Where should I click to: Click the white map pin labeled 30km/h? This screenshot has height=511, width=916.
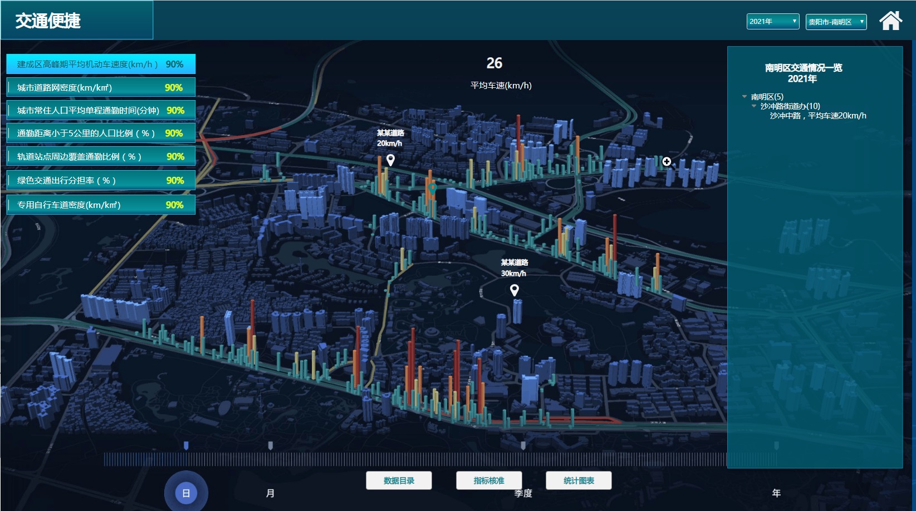[514, 290]
